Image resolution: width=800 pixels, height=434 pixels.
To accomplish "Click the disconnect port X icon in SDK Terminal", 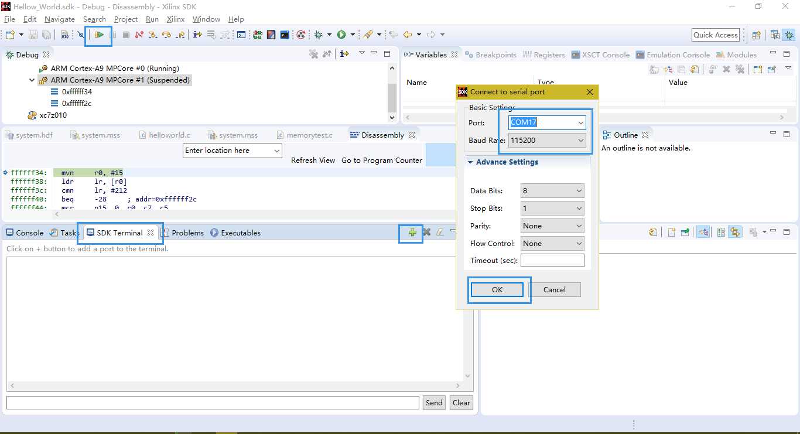I will coord(426,233).
